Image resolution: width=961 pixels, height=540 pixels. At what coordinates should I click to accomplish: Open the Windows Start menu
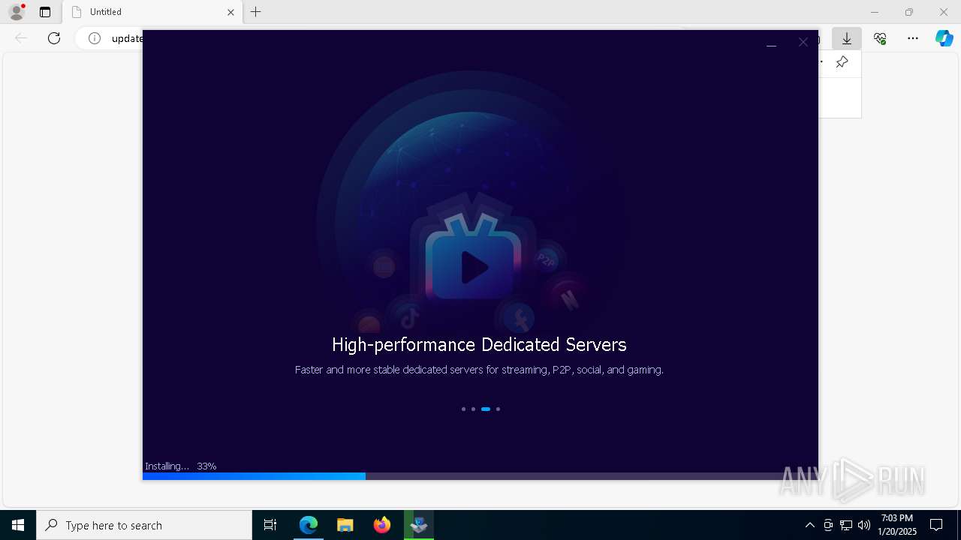coord(18,525)
